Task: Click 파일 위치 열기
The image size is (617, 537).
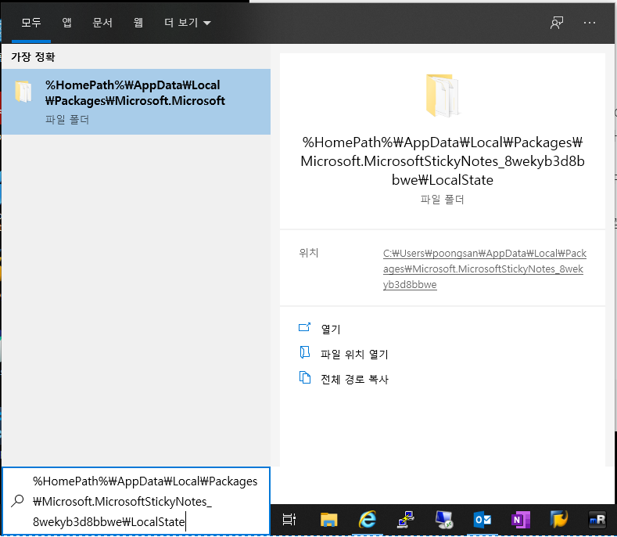Action: [354, 354]
